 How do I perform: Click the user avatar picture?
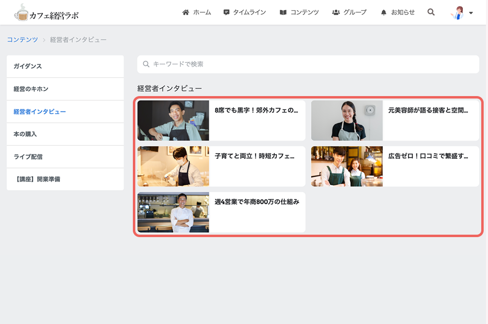(458, 13)
